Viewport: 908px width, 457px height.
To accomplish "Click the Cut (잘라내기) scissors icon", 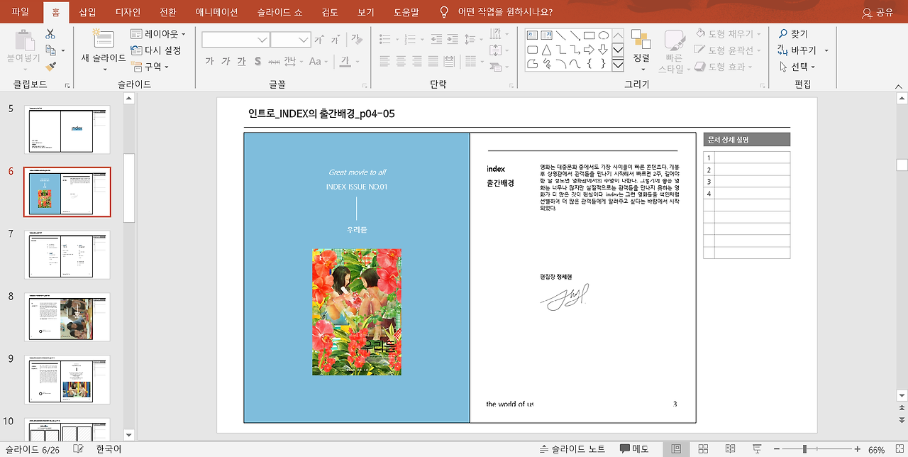I will [50, 33].
